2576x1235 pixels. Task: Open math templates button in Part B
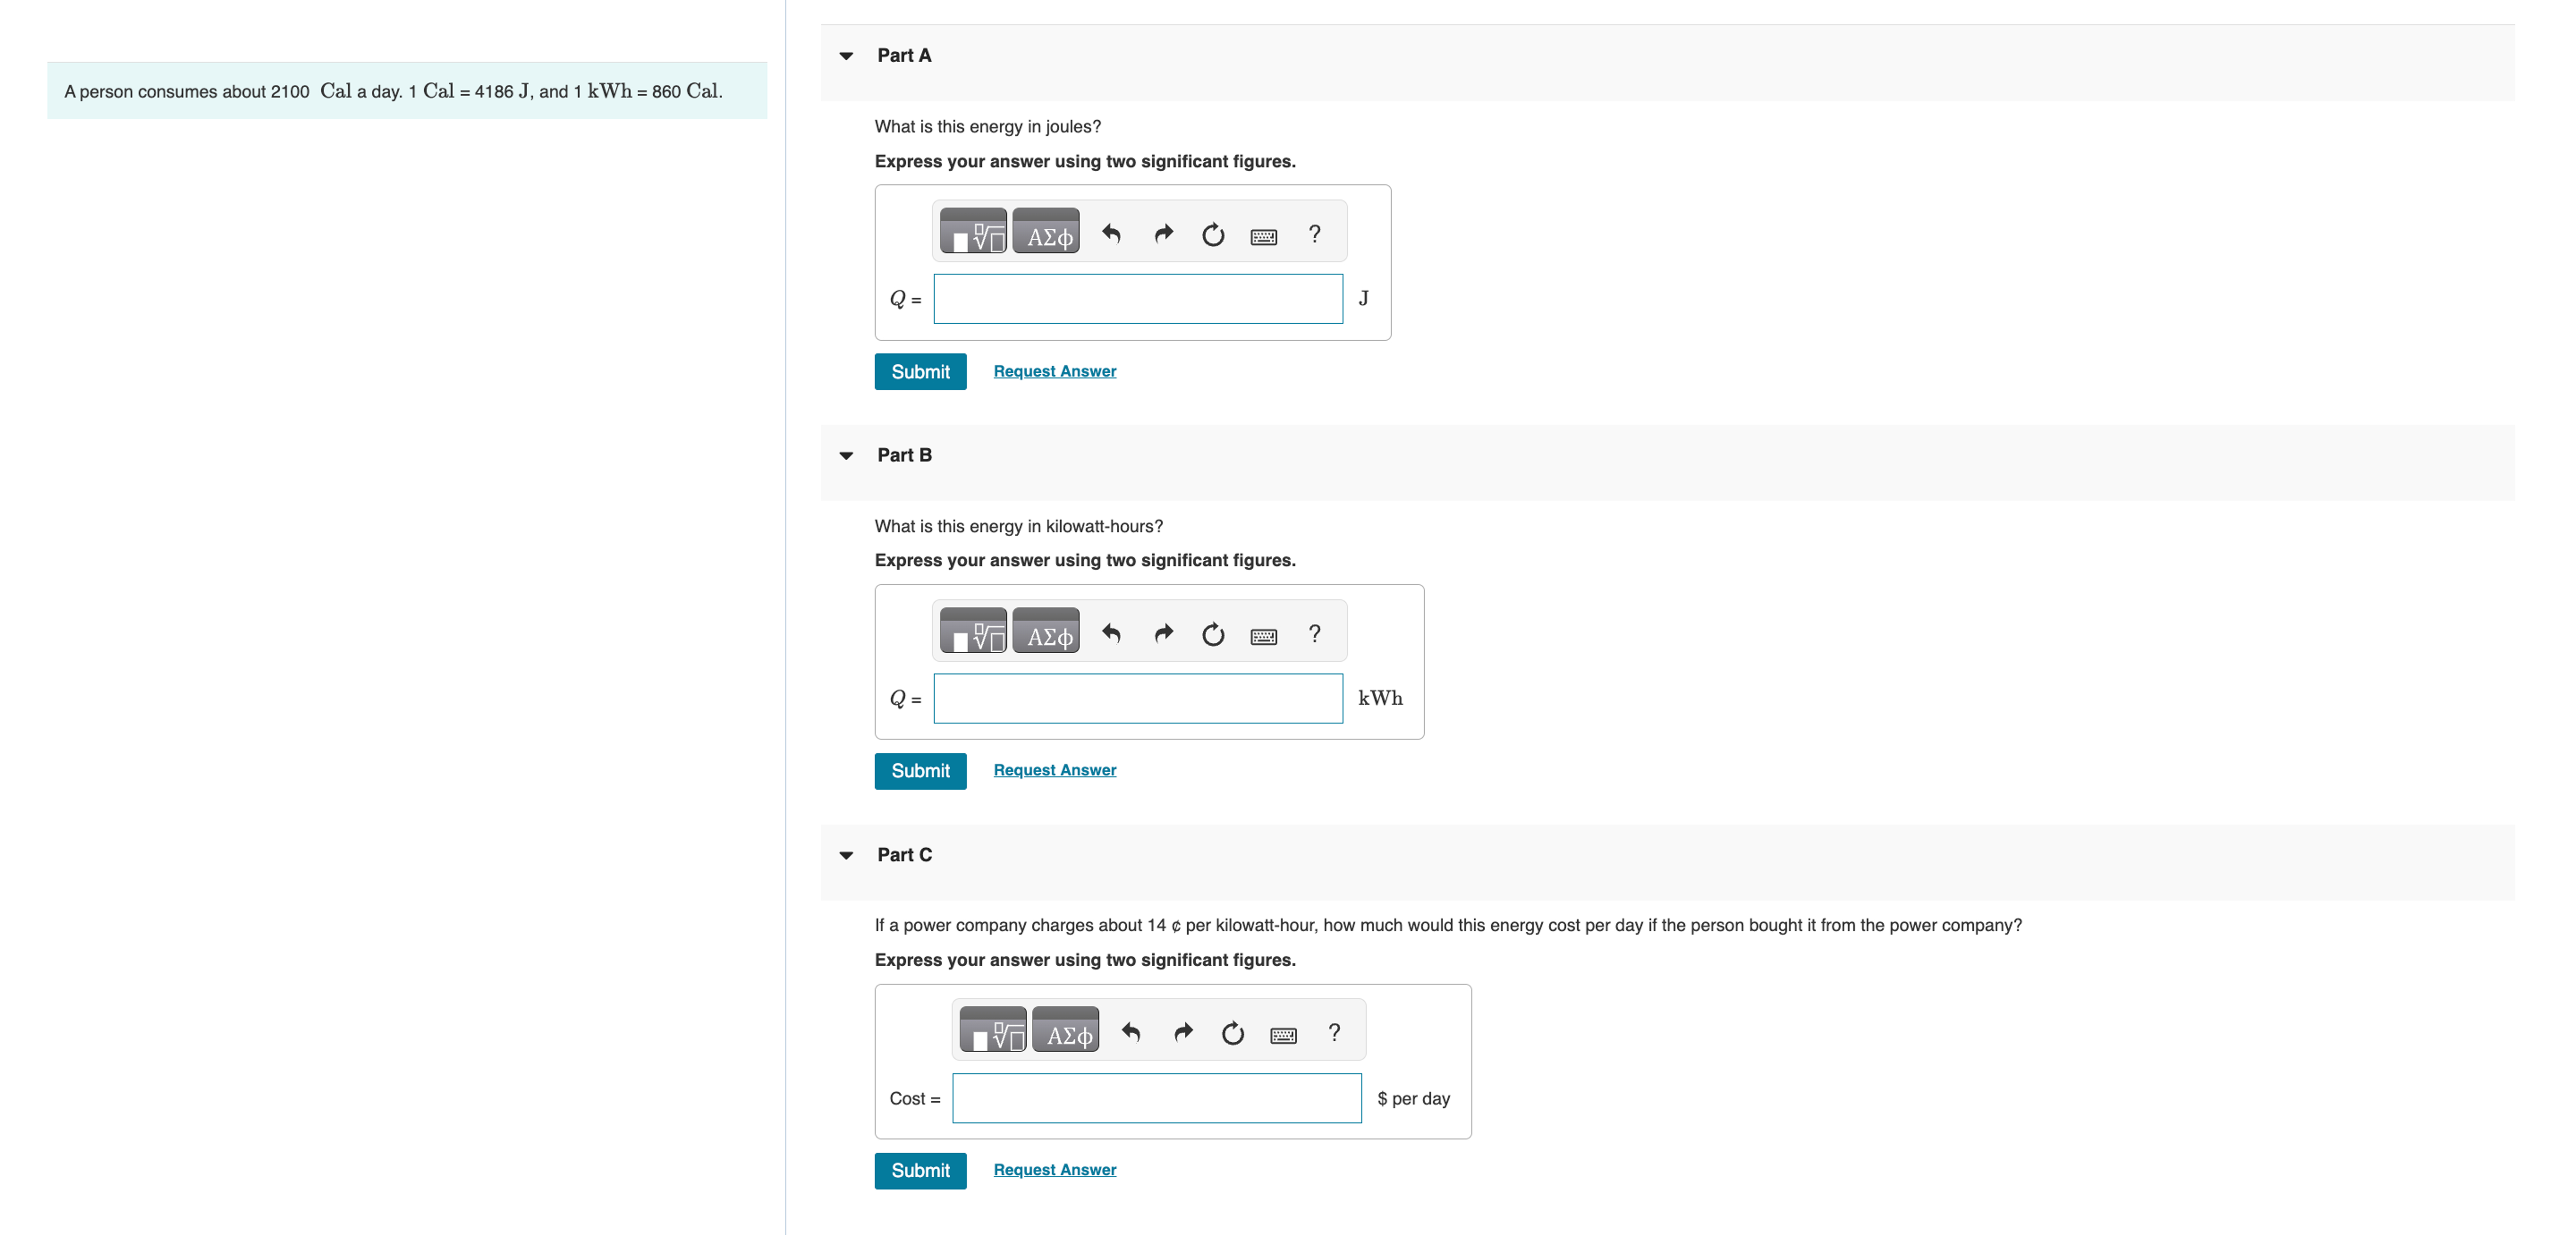[x=973, y=631]
